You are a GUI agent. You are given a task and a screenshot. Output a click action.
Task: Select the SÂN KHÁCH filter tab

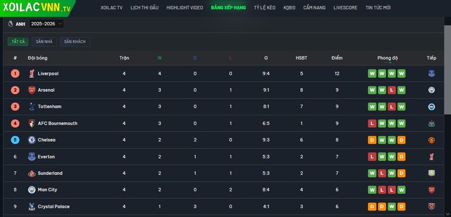(75, 42)
